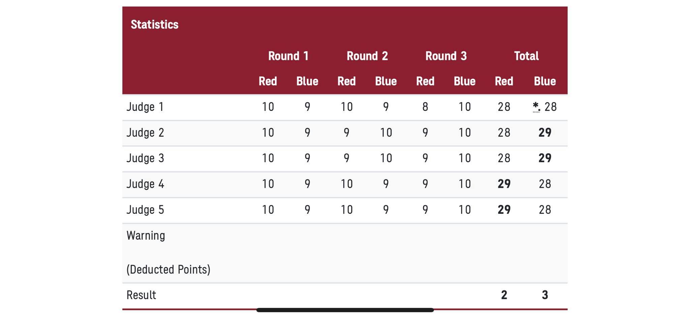Click the Statistics table heading

pos(154,25)
